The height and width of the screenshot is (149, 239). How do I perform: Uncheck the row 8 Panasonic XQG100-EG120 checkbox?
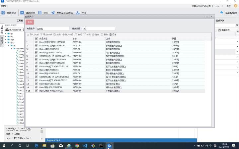[36, 66]
